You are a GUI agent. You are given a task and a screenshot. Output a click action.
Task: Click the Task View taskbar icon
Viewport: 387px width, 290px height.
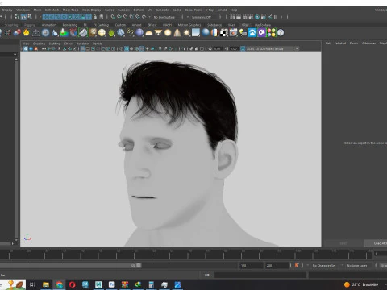pos(32,284)
